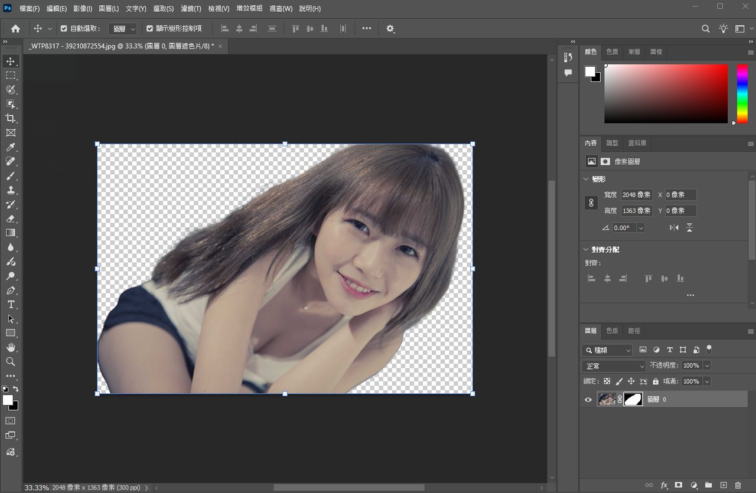Viewport: 756px width, 493px height.
Task: Collapse the 變形 section
Action: coord(586,179)
